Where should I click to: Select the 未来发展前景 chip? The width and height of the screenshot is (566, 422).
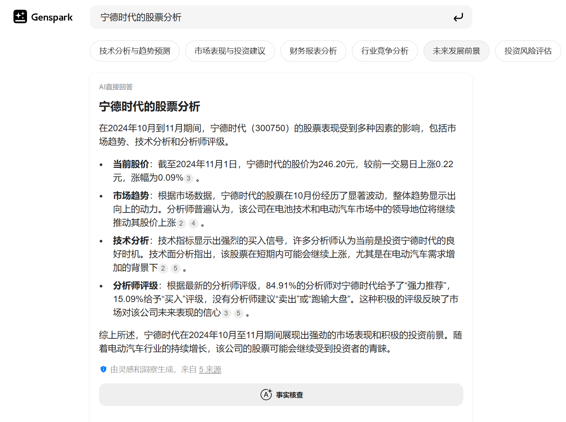point(457,51)
